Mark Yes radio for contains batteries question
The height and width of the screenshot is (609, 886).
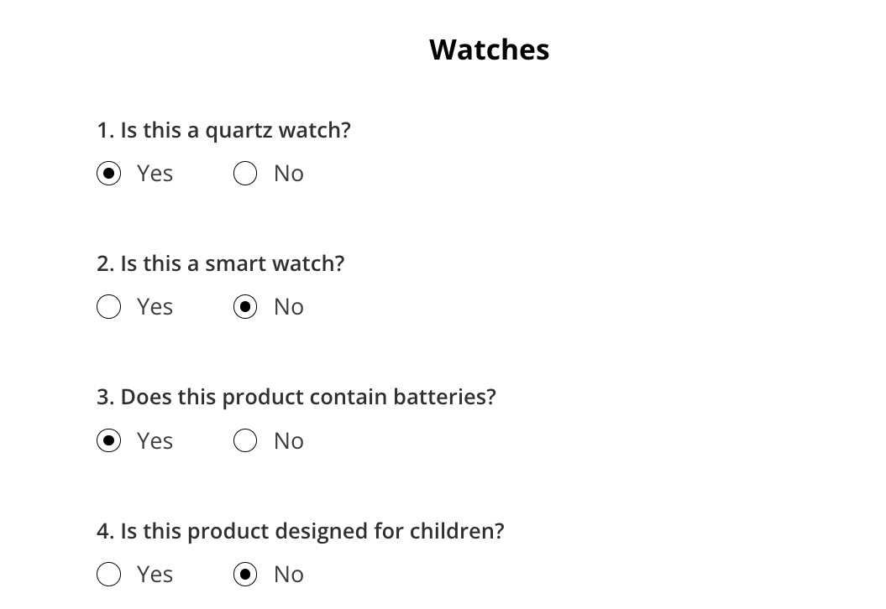point(108,440)
